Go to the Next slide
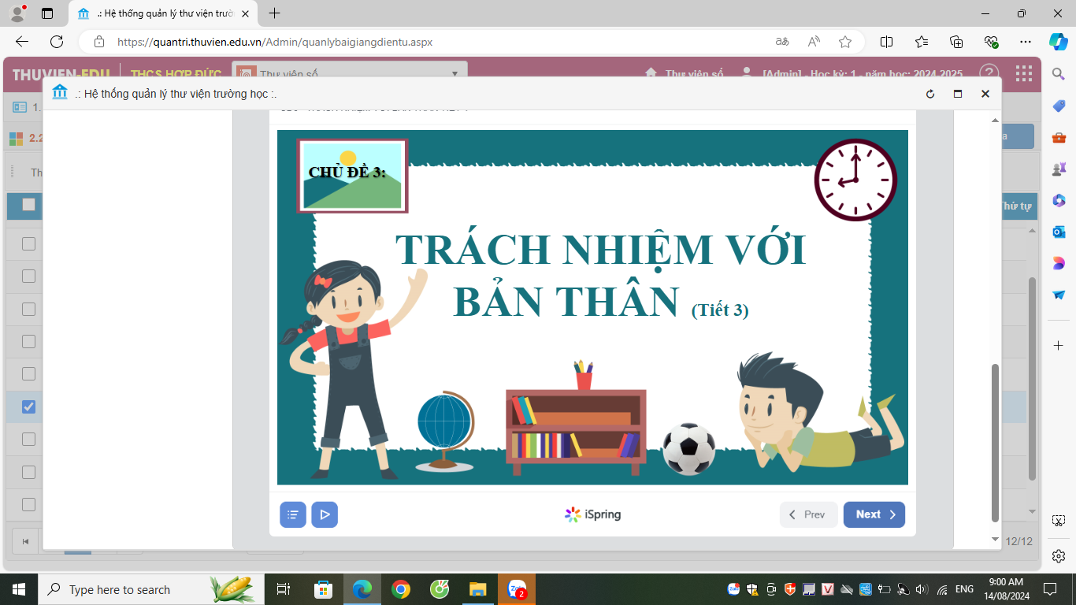Image resolution: width=1076 pixels, height=605 pixels. point(874,514)
